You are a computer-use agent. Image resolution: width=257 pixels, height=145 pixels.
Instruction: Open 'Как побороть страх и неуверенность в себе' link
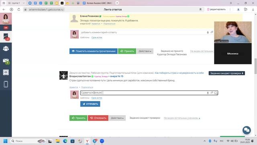(x=179, y=73)
